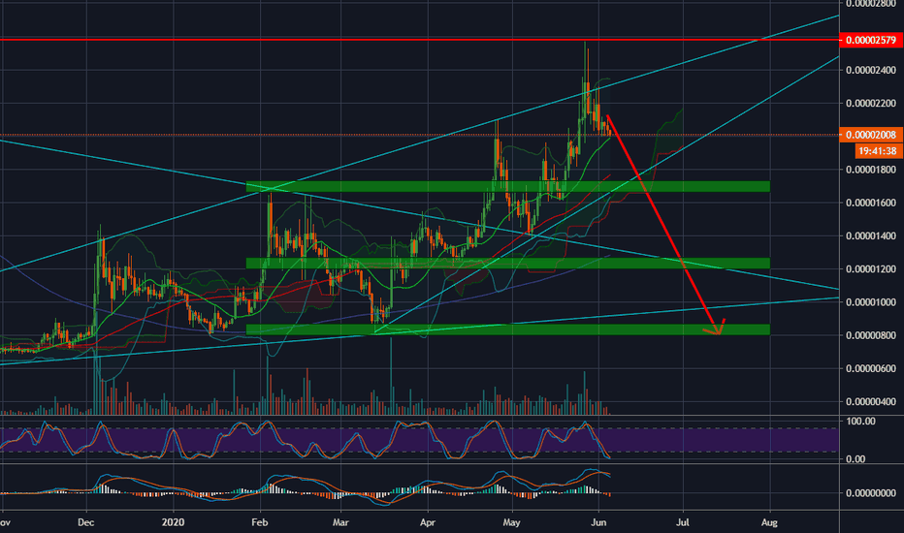Viewport: 904px width, 533px height.
Task: Click the 0.00001000 price axis value
Action: (871, 302)
